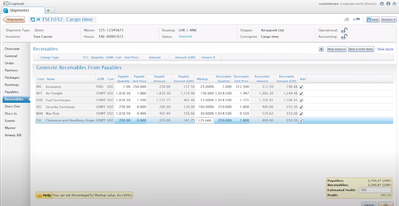This screenshot has width=399, height=206.
Task: Toggle the Operational padlock icon
Action: coord(344,30)
